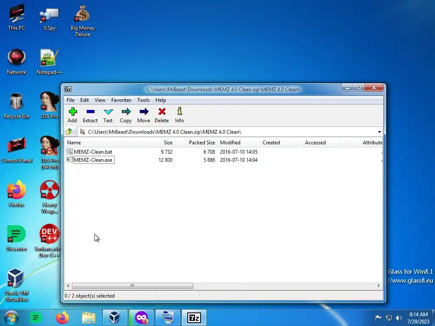Select Firefox desktop shortcut
The image size is (435, 326).
tap(17, 194)
